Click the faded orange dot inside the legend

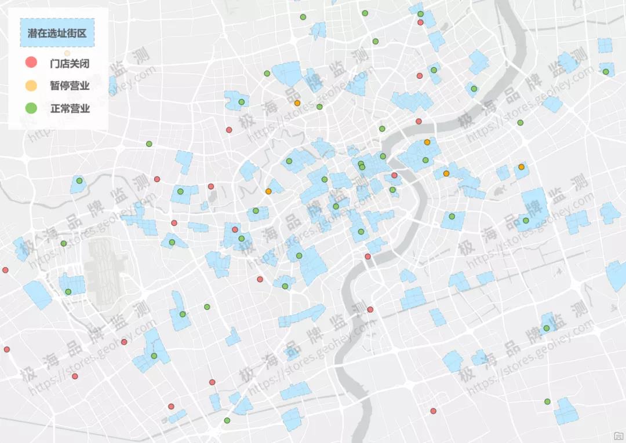(67, 53)
